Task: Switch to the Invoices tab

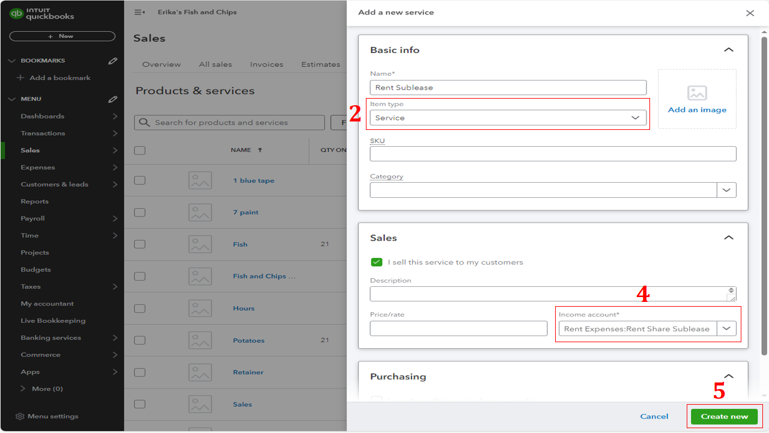Action: [266, 64]
